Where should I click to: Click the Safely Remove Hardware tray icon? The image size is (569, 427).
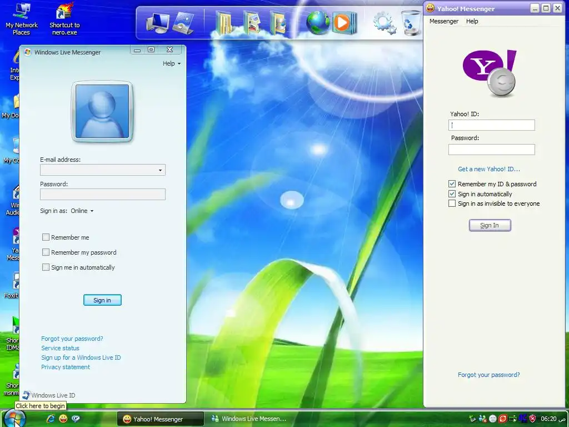pos(472,419)
